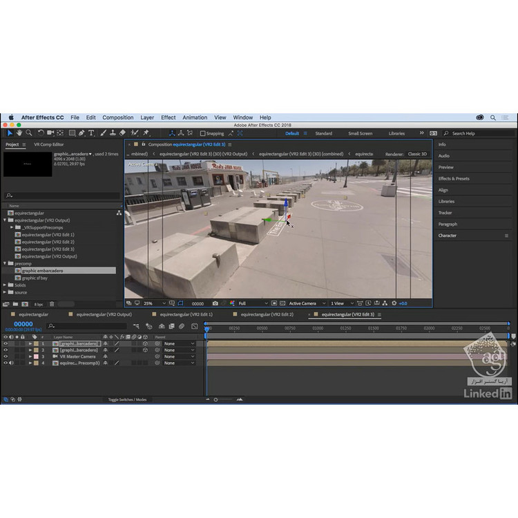Expand the Solids folder in Project
Screen dimensions: 518x518
tap(6, 285)
